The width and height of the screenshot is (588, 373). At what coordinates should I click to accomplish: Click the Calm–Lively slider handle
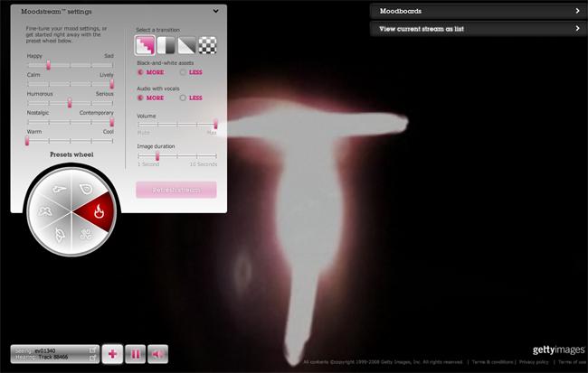(x=112, y=84)
